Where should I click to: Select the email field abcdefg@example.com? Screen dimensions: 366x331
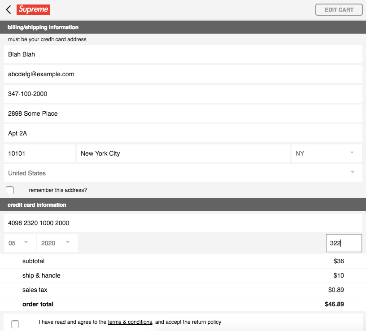click(183, 74)
